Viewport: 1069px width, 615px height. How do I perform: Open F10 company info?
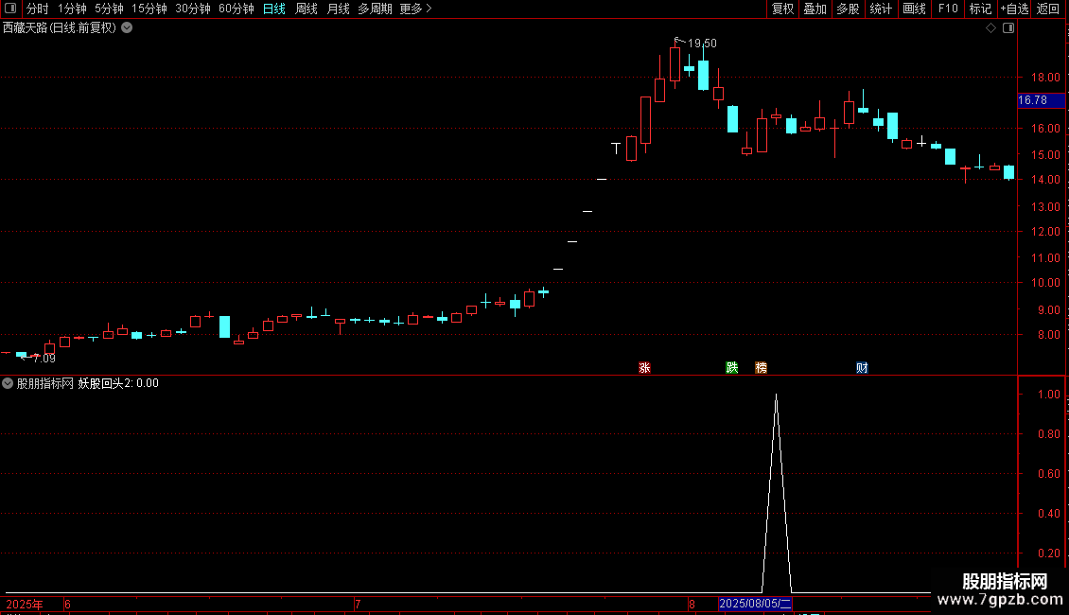(x=948, y=9)
